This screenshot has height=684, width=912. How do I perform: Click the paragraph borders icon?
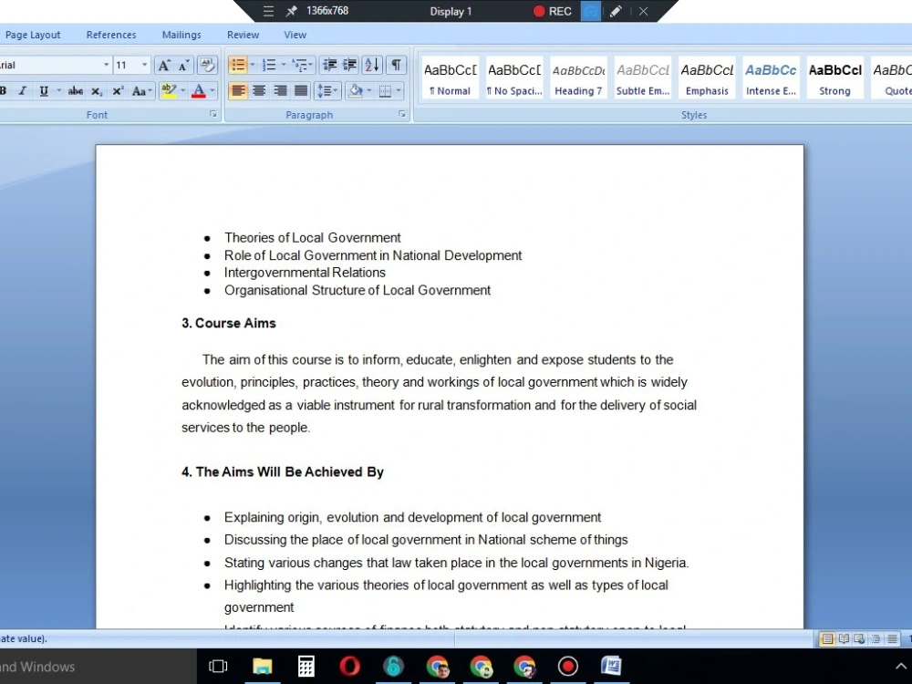tap(385, 90)
